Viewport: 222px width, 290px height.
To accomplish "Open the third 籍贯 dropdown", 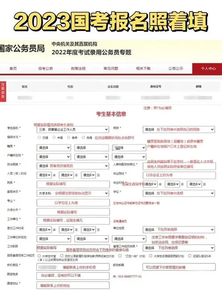I will tap(129, 148).
